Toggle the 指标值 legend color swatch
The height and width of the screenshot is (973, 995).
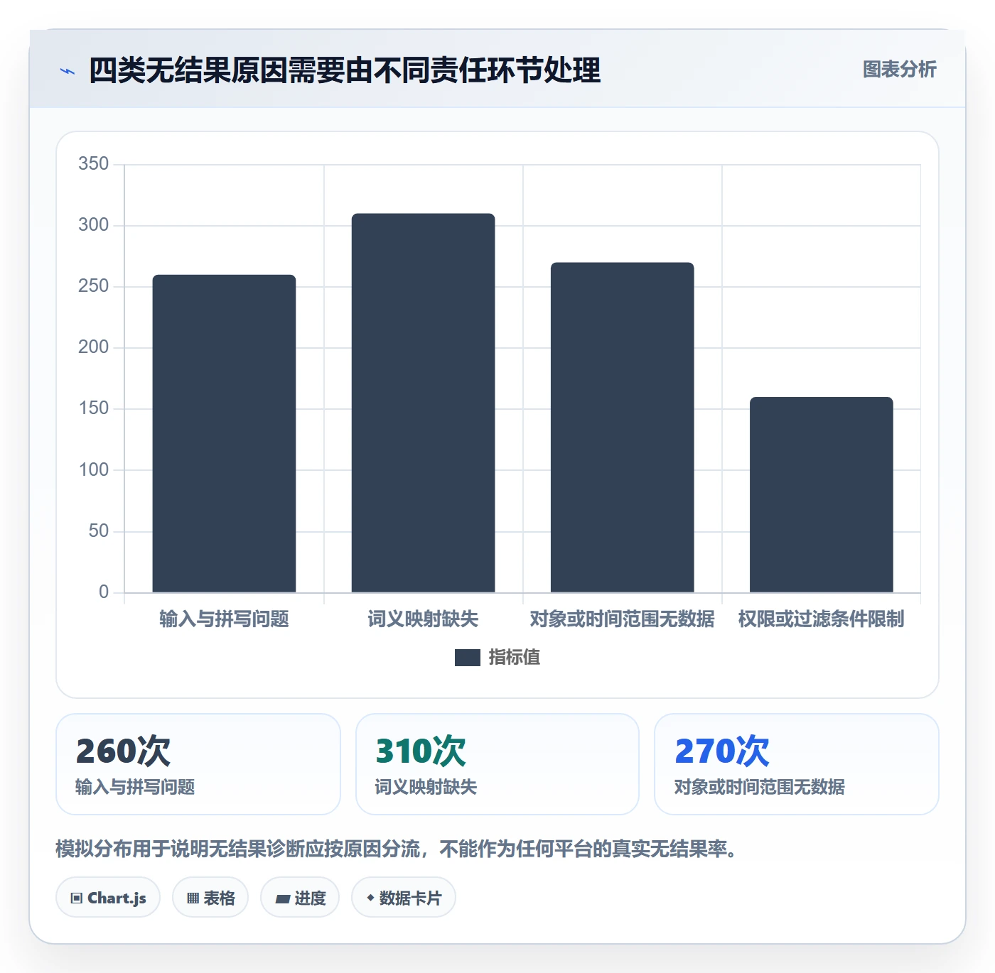467,658
